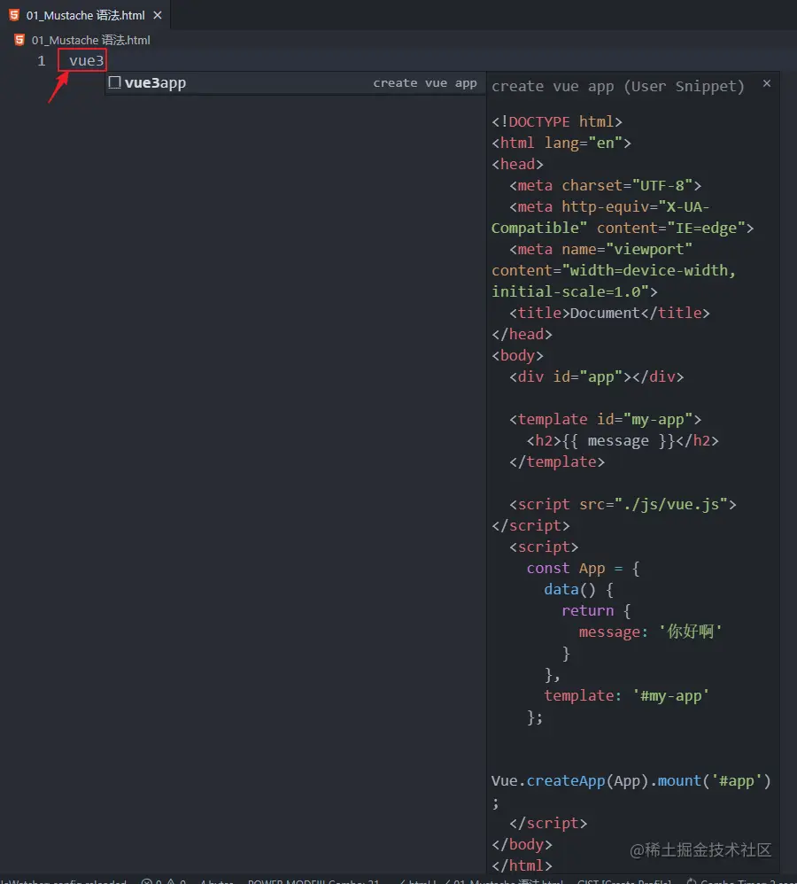The image size is (797, 884).
Task: Click the template: '#my-app' line
Action: pyautogui.click(x=626, y=695)
